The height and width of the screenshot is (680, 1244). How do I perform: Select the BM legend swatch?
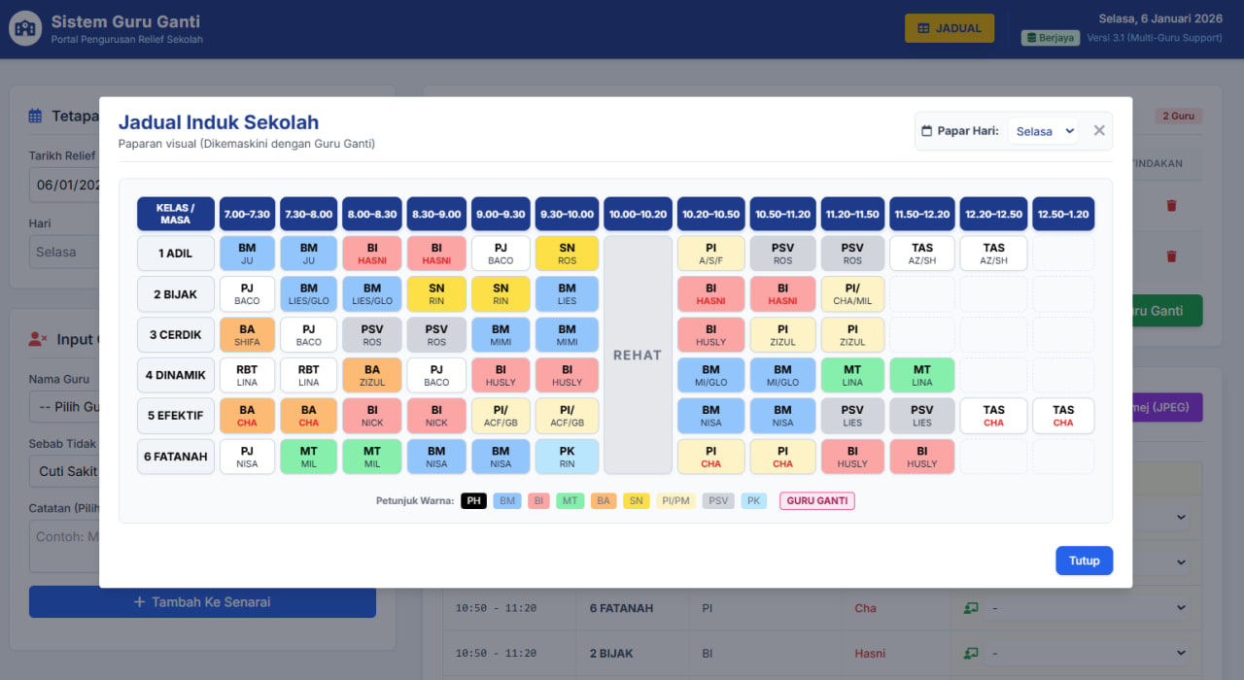(507, 501)
